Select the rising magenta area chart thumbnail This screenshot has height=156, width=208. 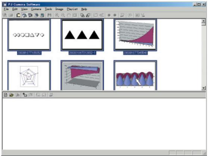click(135, 35)
